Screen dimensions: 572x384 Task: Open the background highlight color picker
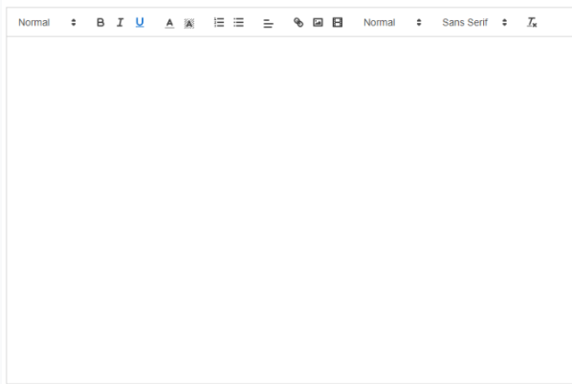pos(189,23)
